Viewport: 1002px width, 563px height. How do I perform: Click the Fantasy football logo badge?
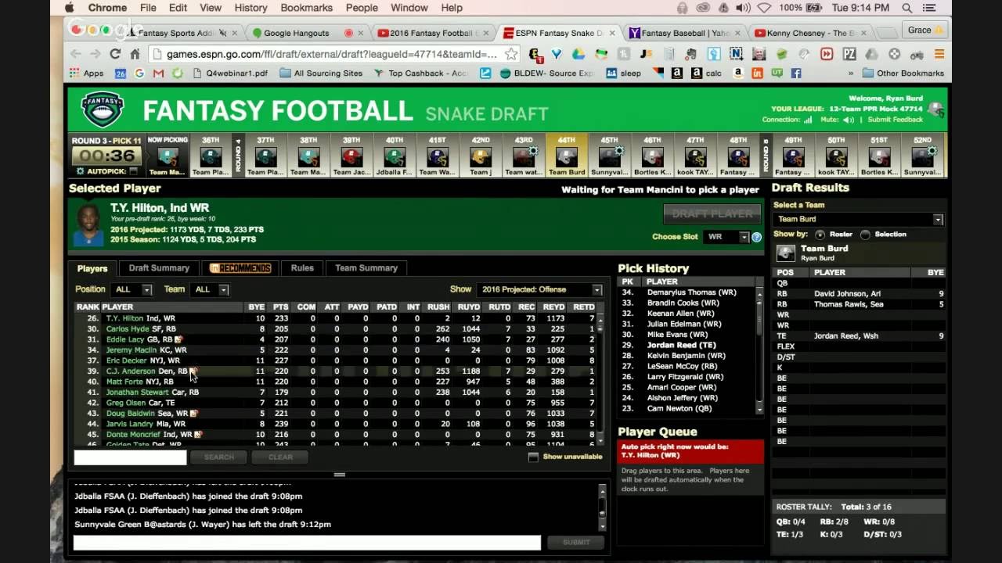[x=103, y=109]
